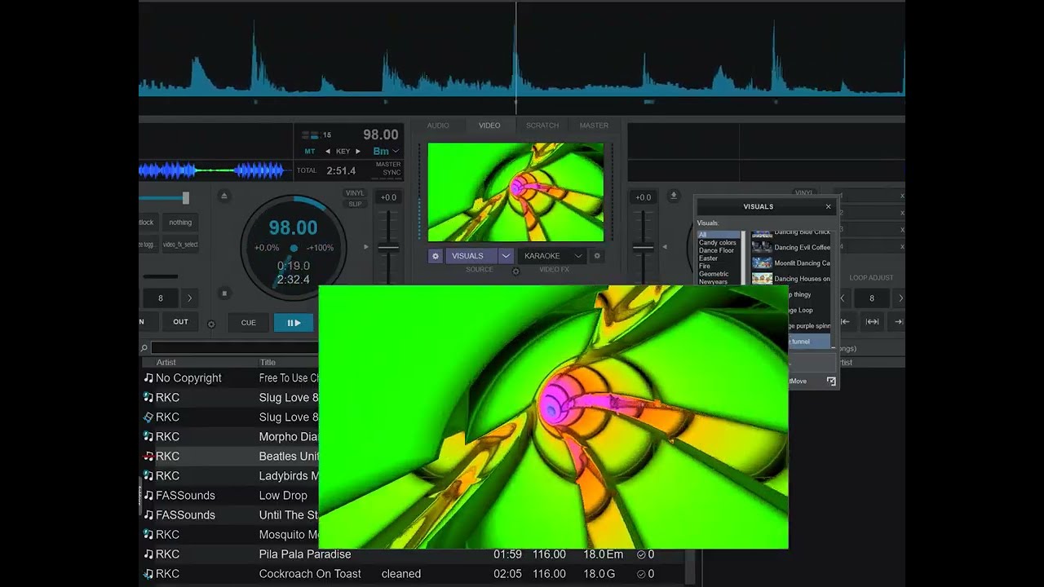Switch to the AUDIO mixer tab
Image resolution: width=1044 pixels, height=587 pixels.
tap(438, 126)
